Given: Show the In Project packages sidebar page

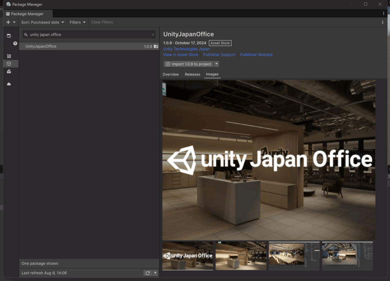Looking at the screenshot, I should click(9, 36).
